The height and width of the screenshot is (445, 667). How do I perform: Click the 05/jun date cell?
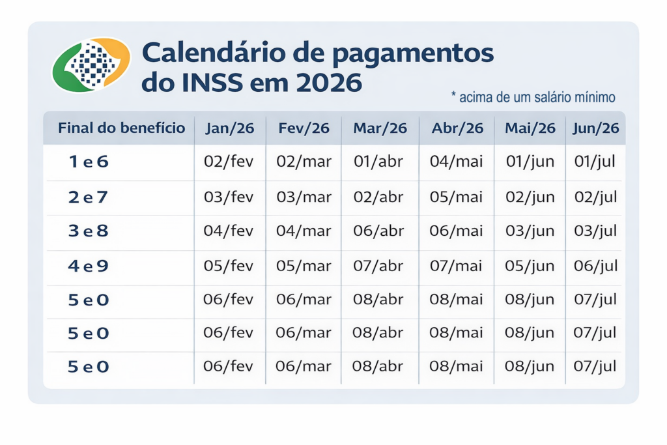(529, 266)
